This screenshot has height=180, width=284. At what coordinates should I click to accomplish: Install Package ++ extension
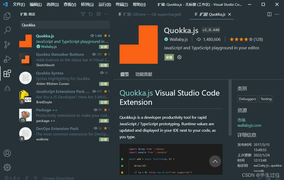tap(104, 121)
